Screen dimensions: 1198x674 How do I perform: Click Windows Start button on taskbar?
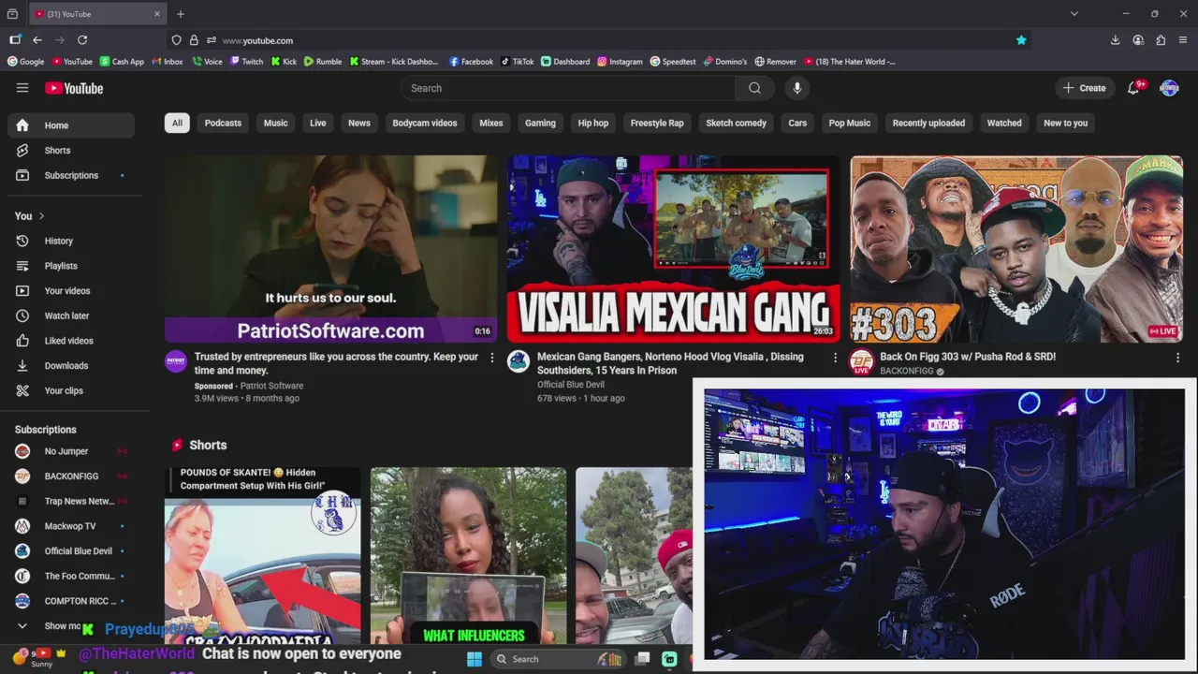[475, 659]
